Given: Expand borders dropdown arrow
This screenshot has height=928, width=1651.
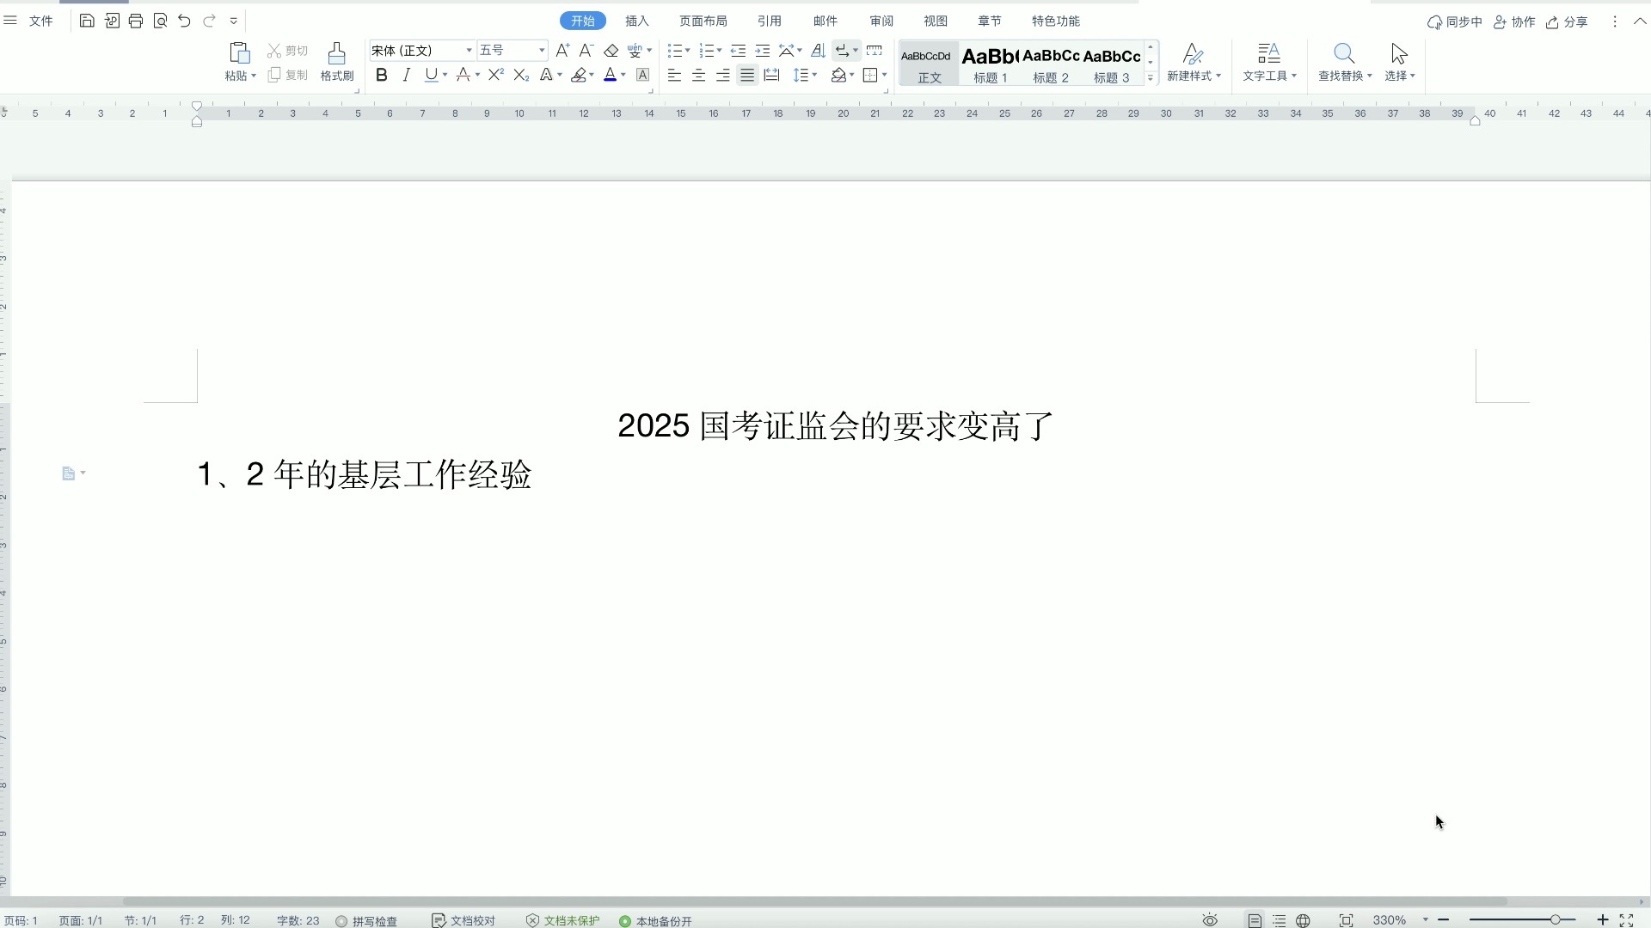Looking at the screenshot, I should tap(884, 75).
